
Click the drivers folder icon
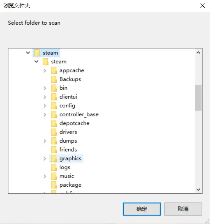click(54, 132)
